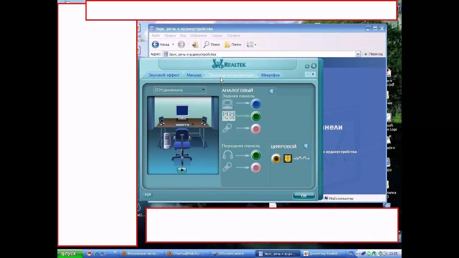The height and width of the screenshot is (258, 459).
Task: Expand the address bar dropdown arrow
Action: click(x=358, y=54)
